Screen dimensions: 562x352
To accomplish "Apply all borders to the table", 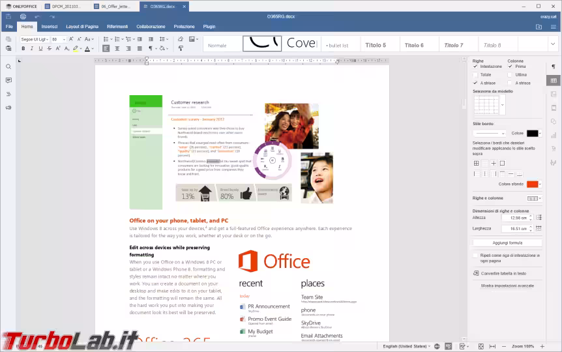I will [477, 163].
